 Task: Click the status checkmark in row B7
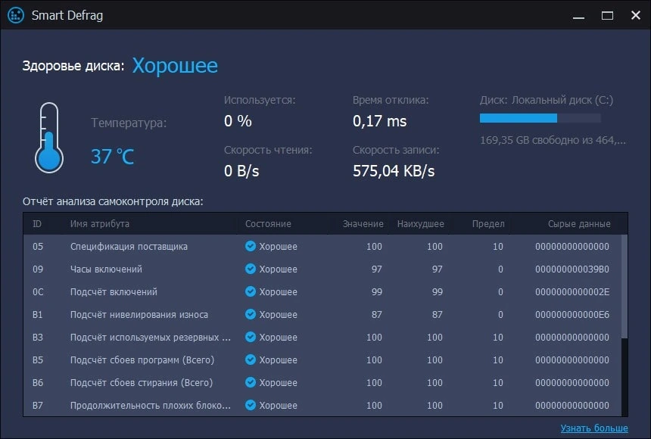click(251, 404)
